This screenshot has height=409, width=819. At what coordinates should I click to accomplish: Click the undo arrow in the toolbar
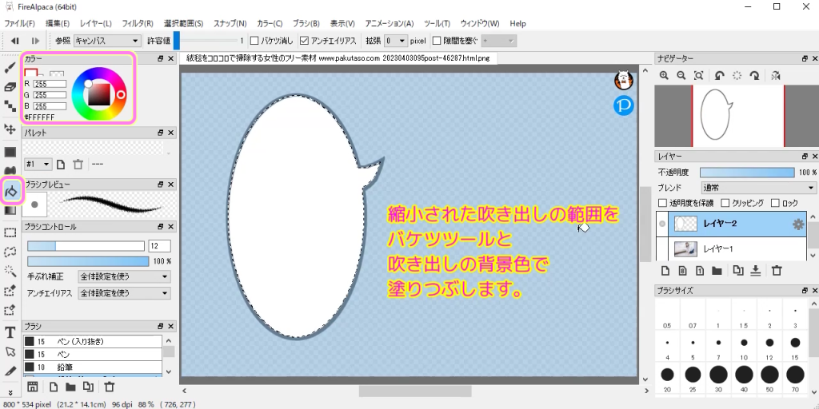(x=15, y=41)
